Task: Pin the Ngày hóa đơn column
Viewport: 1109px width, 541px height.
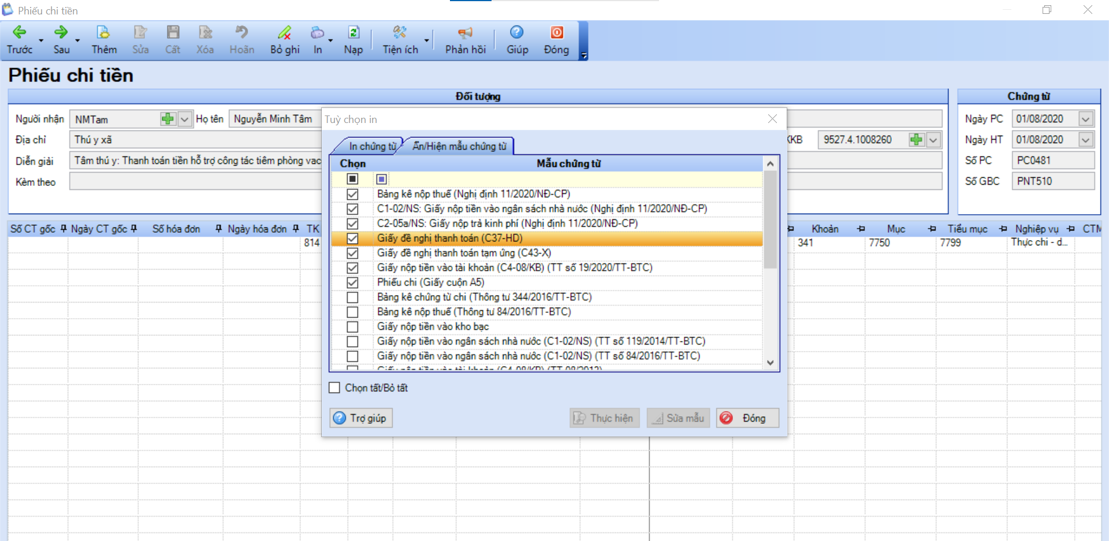Action: [x=296, y=229]
